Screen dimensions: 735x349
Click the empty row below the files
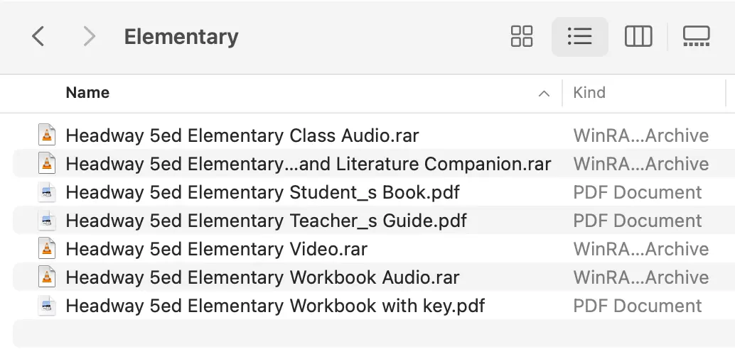pyautogui.click(x=374, y=333)
